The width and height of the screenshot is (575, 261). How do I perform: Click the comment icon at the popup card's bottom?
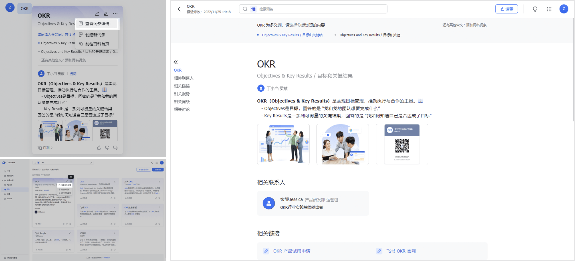115,148
